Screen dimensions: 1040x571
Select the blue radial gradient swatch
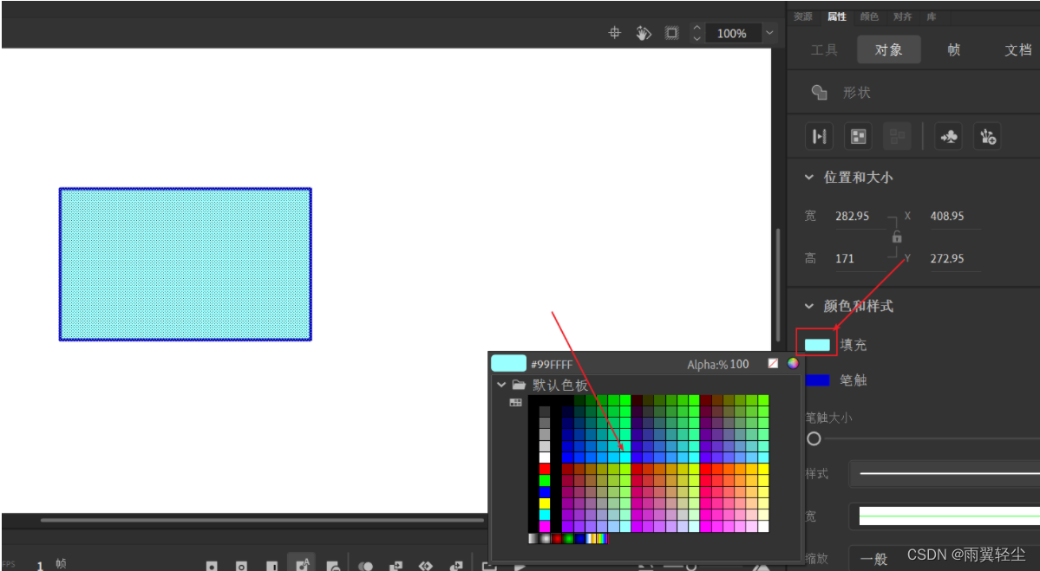click(579, 539)
